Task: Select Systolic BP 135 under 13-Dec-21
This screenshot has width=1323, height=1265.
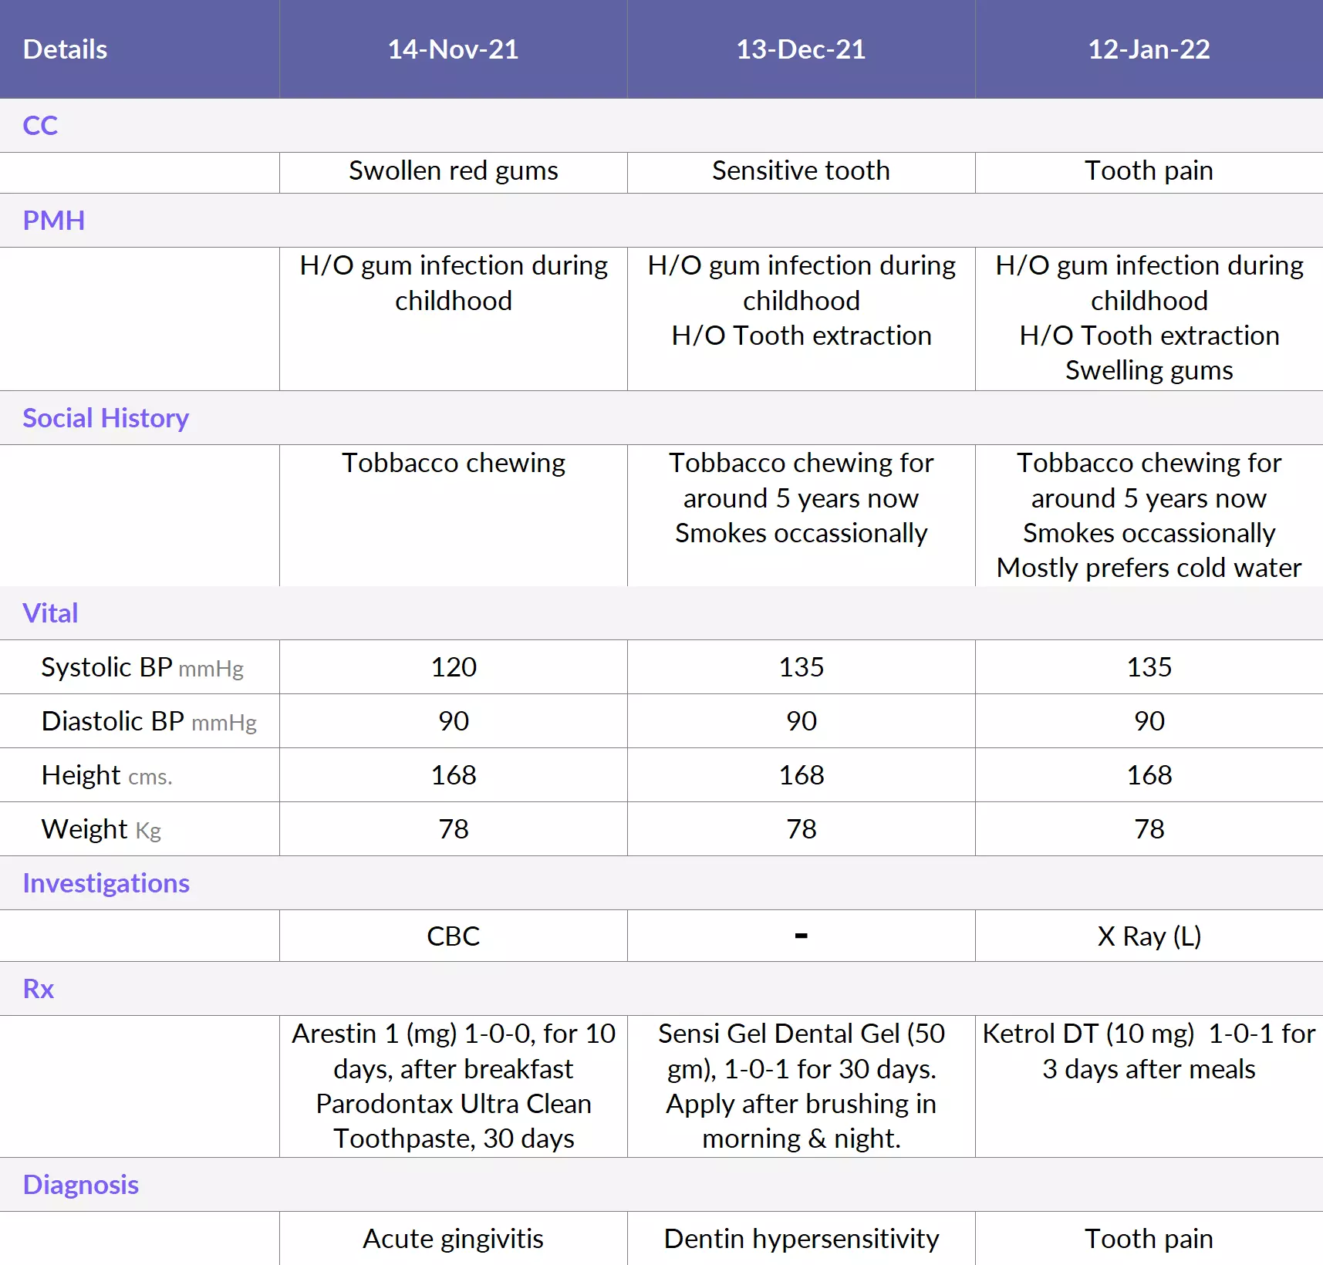Action: coord(802,667)
